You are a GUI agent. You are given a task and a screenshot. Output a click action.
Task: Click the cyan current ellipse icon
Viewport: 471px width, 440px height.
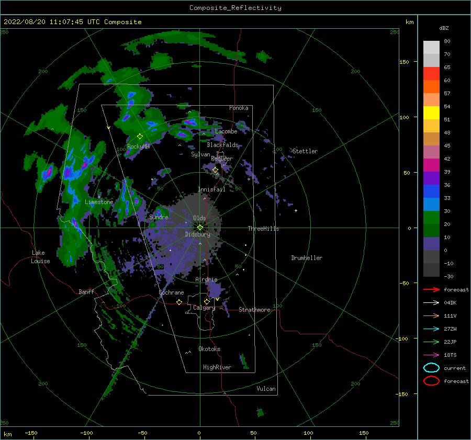click(x=431, y=368)
